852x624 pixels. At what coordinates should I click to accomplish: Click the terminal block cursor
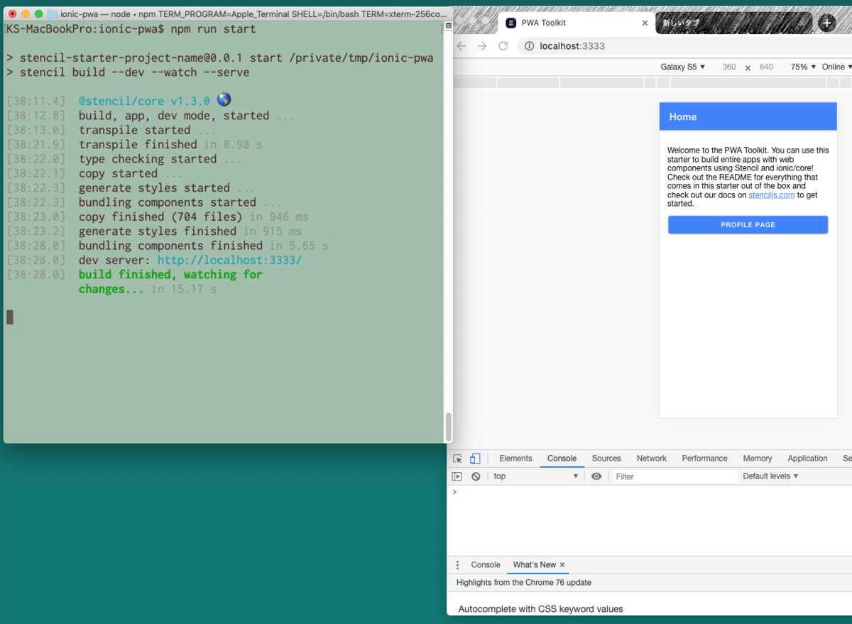point(10,317)
